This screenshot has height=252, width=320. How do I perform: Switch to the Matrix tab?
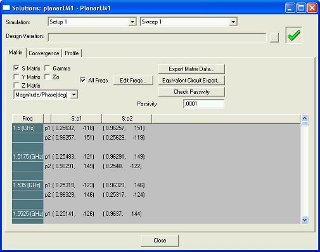click(15, 53)
